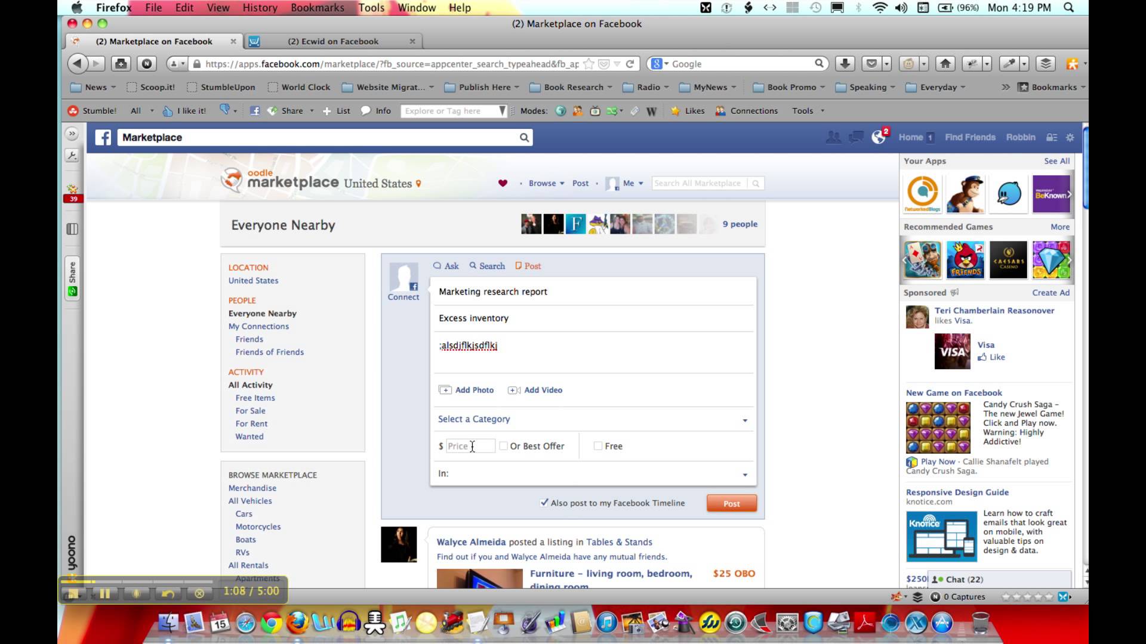Click See All in Your Apps
Viewport: 1146px width, 644px height.
1056,161
